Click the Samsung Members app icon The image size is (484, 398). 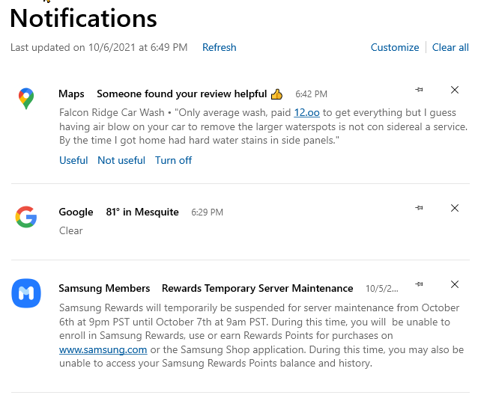click(26, 293)
